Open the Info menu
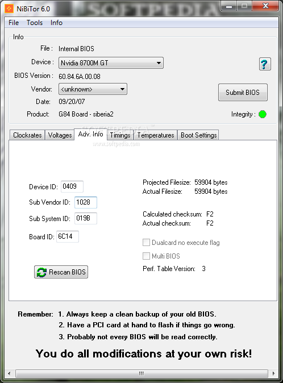 (56, 23)
